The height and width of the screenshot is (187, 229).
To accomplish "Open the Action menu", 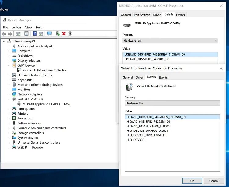I will 16,27.
